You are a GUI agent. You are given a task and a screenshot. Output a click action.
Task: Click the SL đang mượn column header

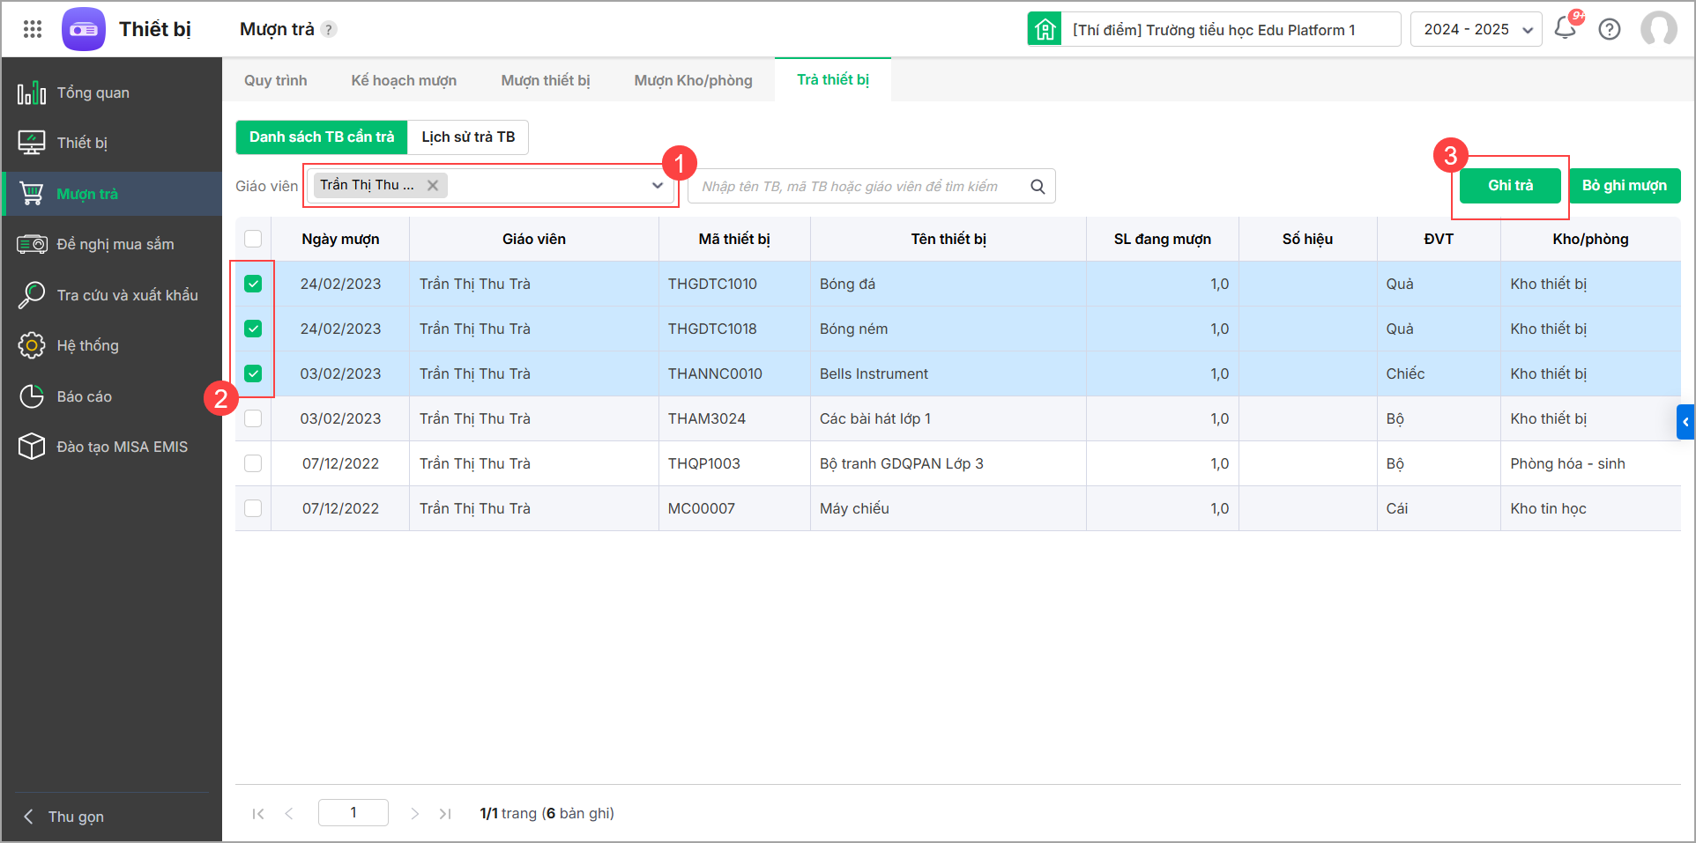point(1163,239)
